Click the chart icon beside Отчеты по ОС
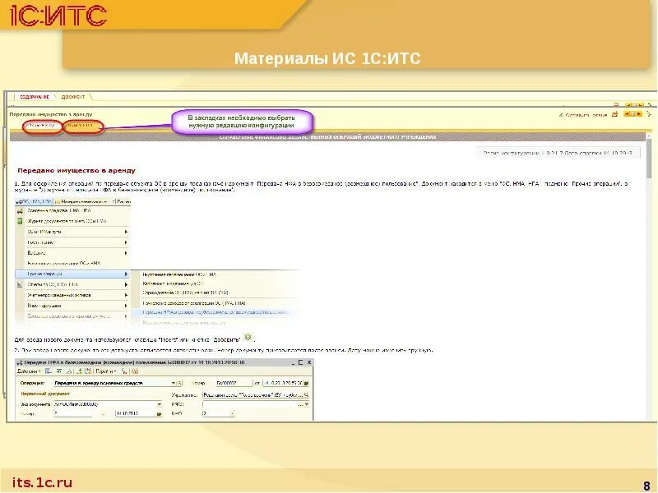Image resolution: width=658 pixels, height=493 pixels. coord(20,284)
